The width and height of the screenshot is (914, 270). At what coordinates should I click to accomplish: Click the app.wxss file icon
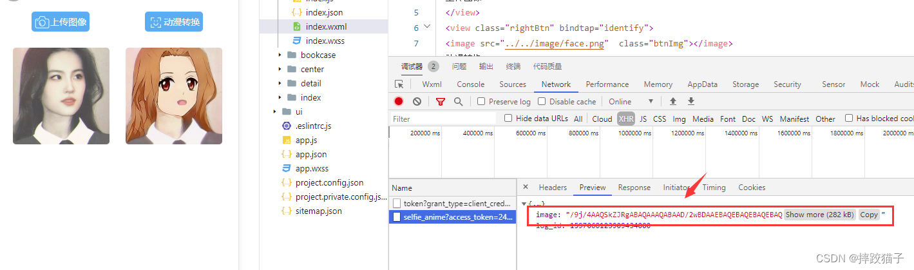[x=287, y=168]
